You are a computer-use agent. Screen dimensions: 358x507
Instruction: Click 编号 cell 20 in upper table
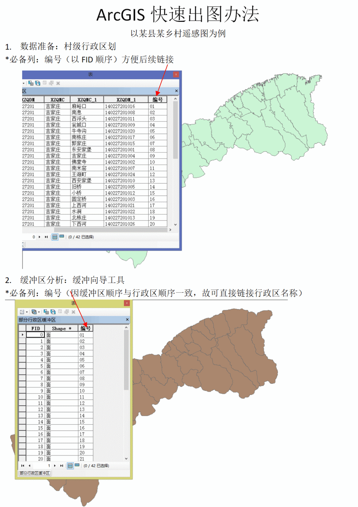157,224
